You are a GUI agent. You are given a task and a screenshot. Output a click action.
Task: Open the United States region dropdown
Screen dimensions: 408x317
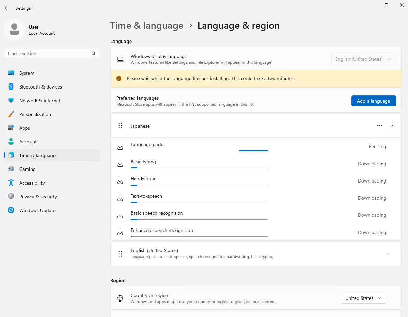[363, 298]
